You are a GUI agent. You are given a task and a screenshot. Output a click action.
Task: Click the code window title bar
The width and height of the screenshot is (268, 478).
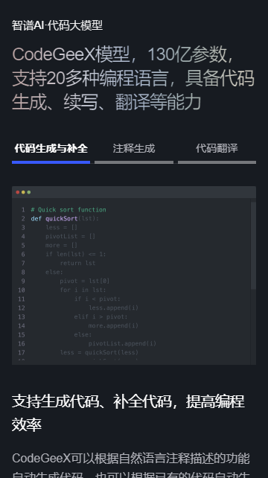[x=134, y=192]
